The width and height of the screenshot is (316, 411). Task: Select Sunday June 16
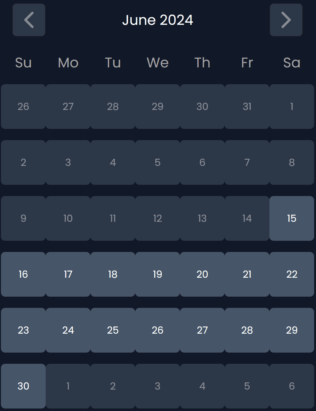click(23, 274)
